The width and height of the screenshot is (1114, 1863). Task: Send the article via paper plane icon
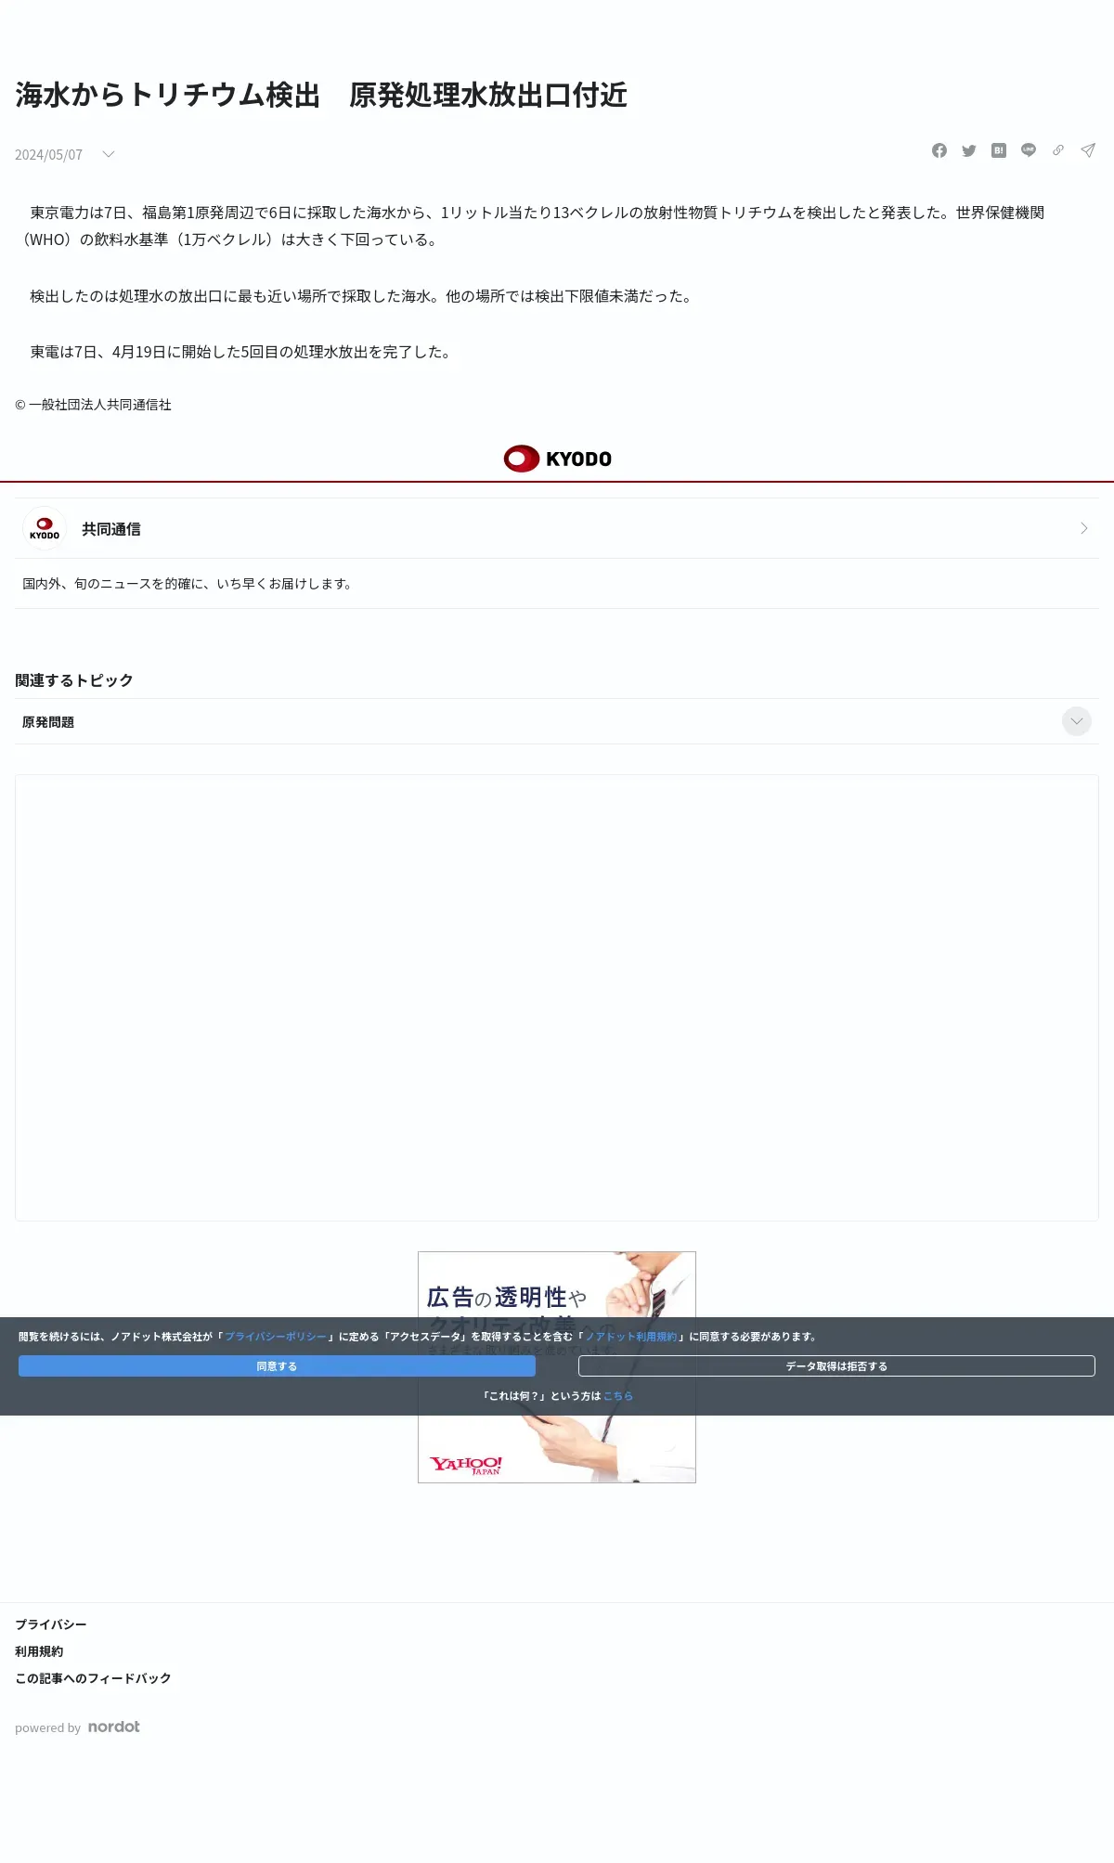pos(1088,150)
